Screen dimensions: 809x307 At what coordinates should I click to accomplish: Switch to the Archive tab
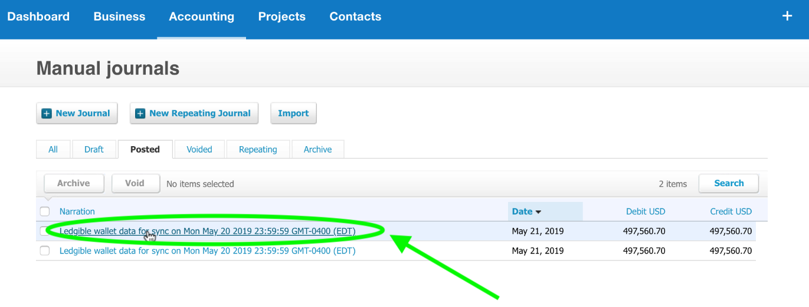317,149
